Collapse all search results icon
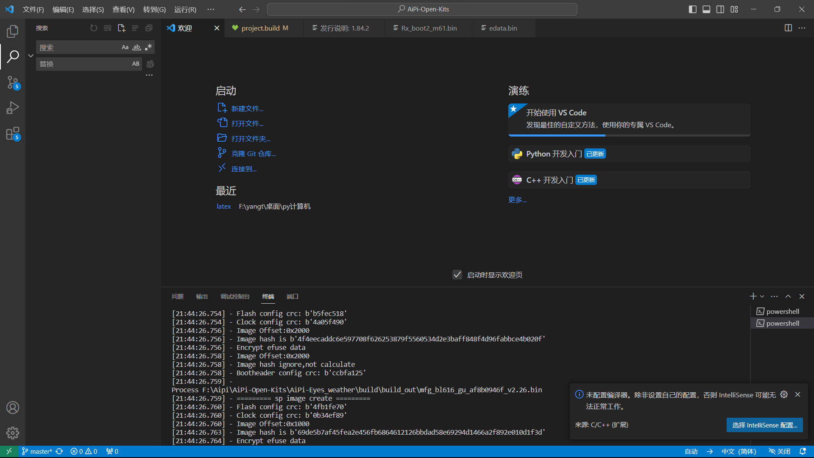Screen dimensions: 814x458 click(149, 28)
